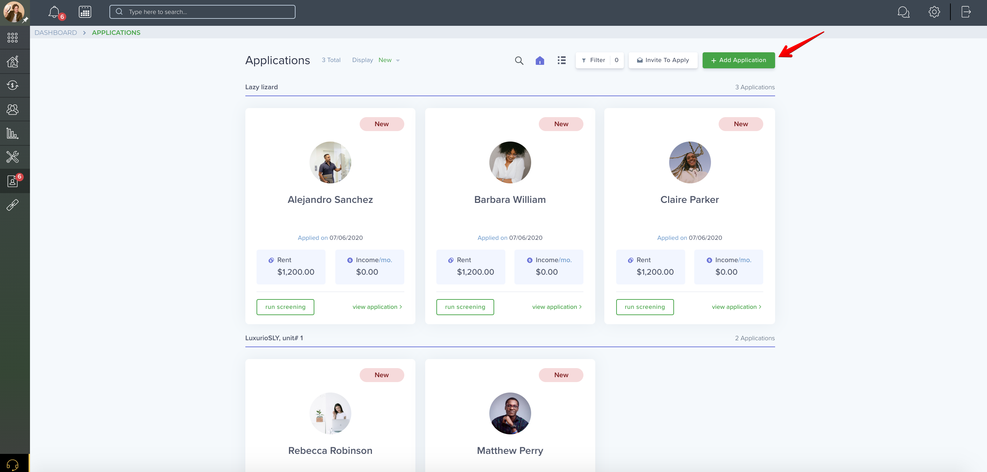
Task: Click Income/mo. $0.00 on Claire Parker card
Action: 728,267
